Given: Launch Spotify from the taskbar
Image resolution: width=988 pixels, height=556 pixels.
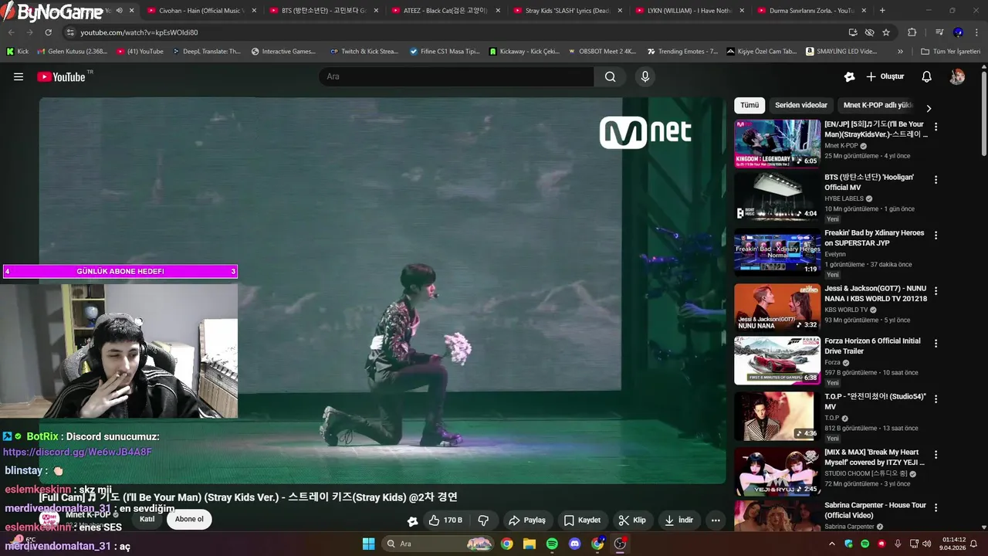Looking at the screenshot, I should (x=552, y=544).
